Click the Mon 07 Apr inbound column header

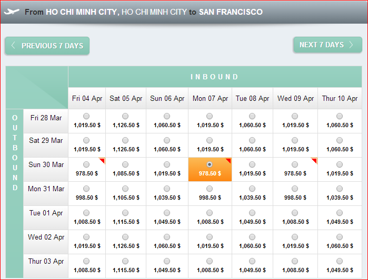[210, 98]
